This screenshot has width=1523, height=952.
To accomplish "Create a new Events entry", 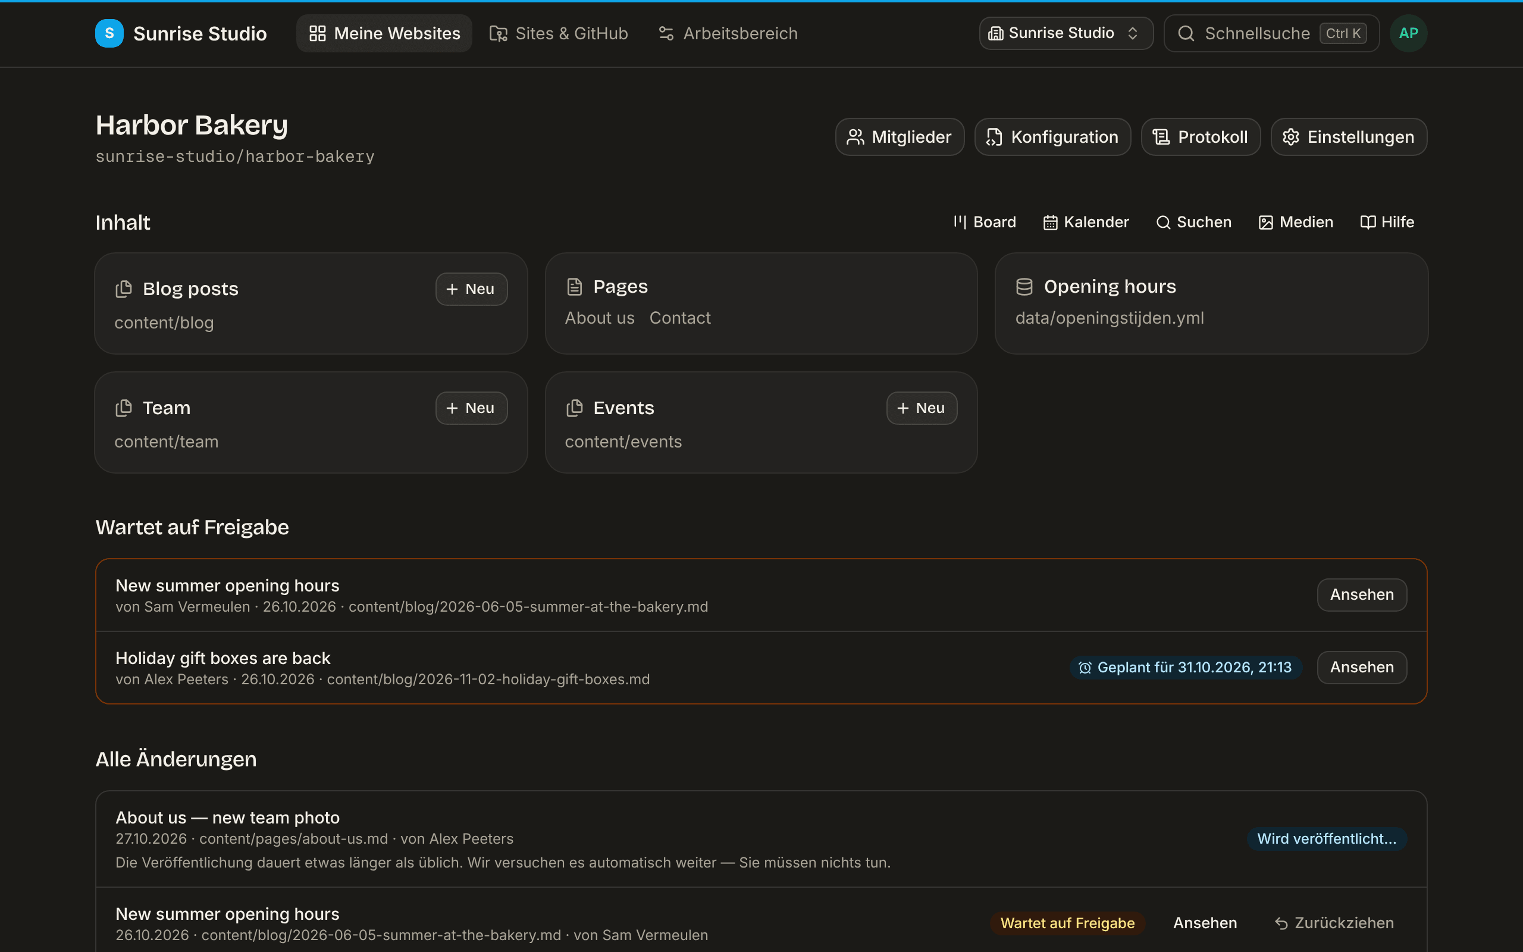I will tap(922, 408).
